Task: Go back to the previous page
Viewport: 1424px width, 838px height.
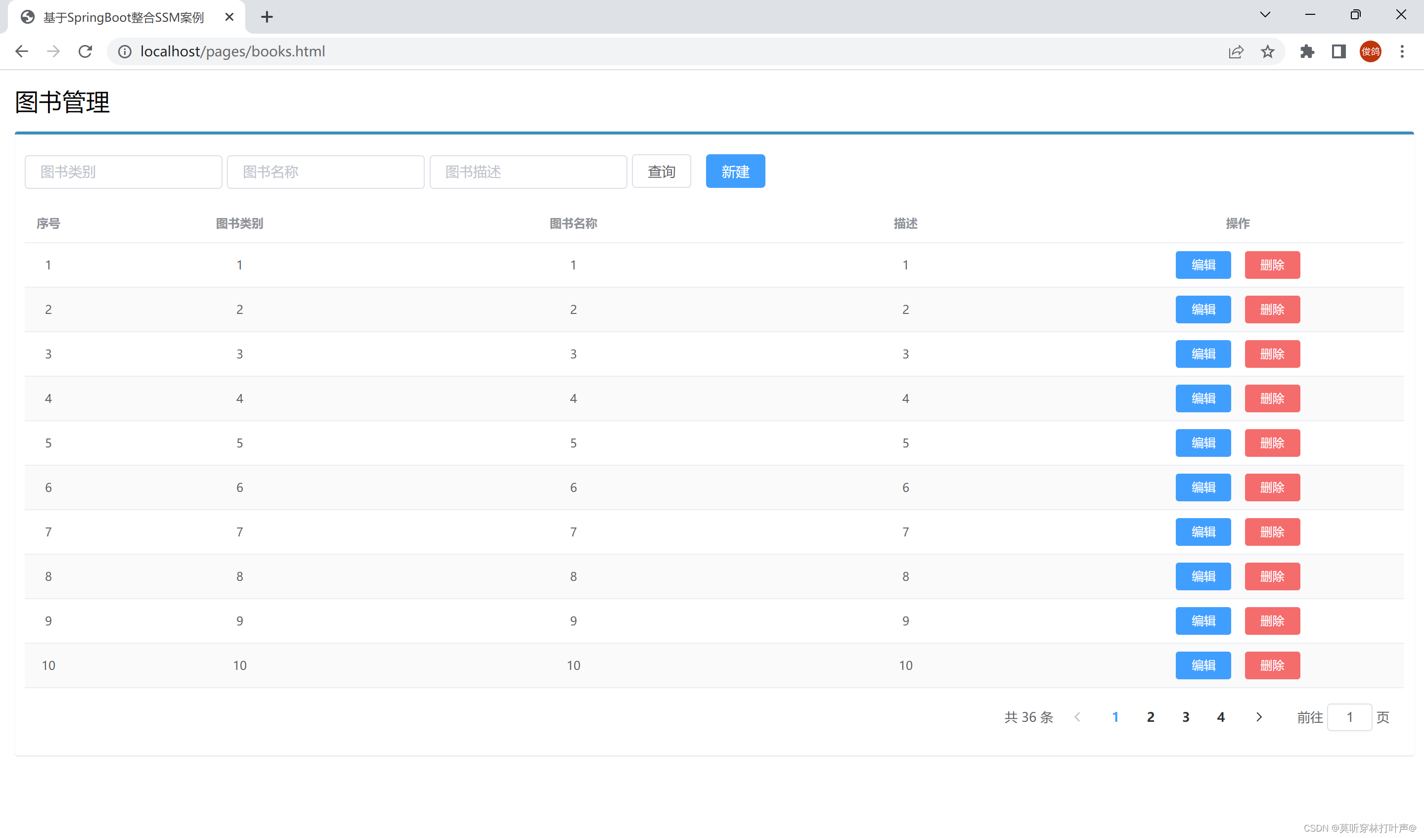Action: (x=21, y=51)
